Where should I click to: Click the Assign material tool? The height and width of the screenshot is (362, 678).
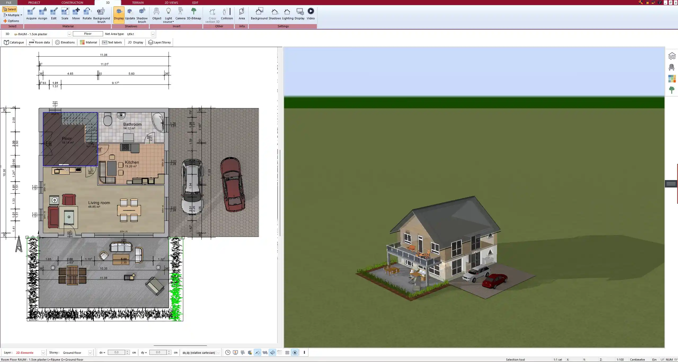[42, 14]
